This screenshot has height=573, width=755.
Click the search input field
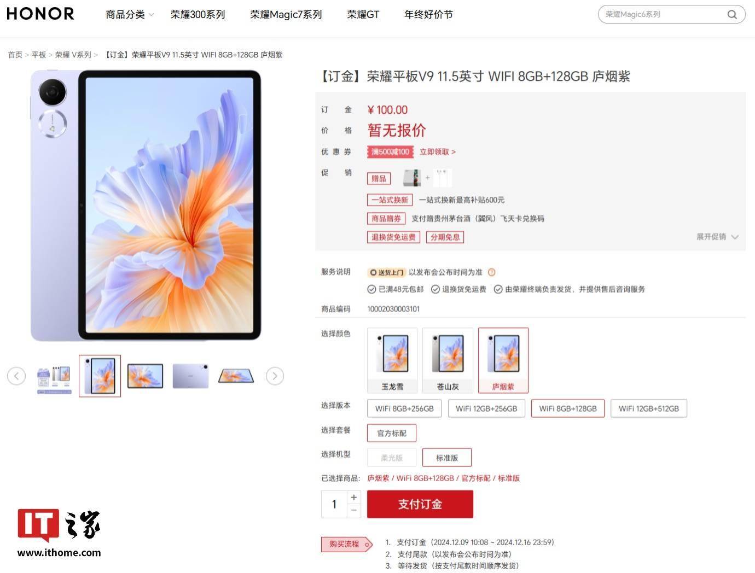click(662, 15)
